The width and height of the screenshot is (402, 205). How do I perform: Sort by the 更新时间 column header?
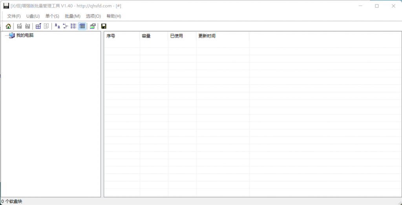223,36
